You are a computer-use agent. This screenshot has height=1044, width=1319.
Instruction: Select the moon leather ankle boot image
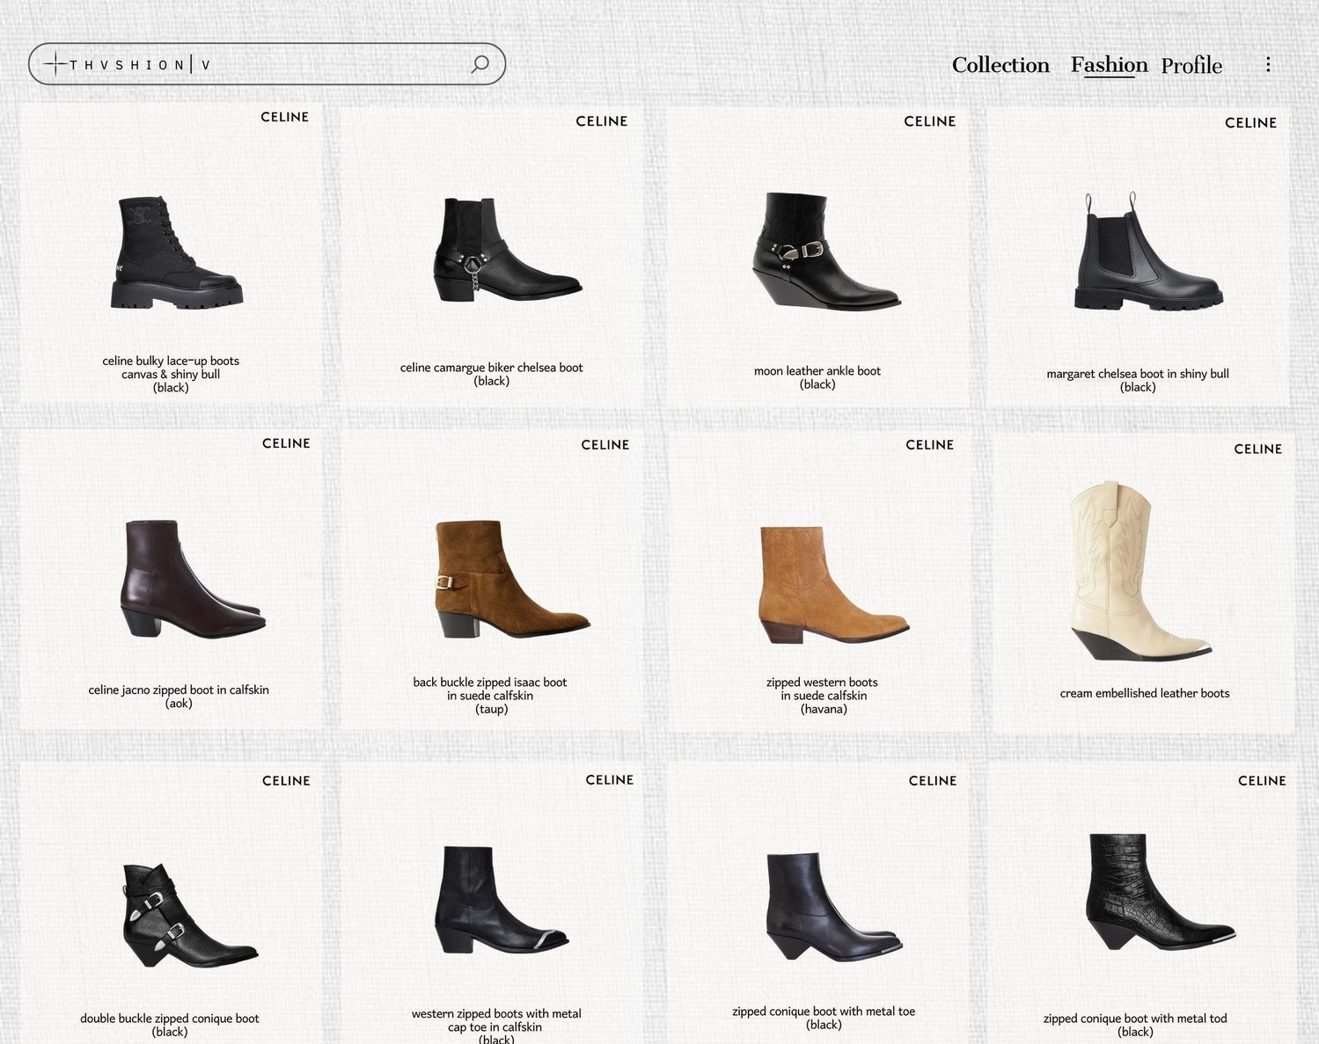[825, 251]
